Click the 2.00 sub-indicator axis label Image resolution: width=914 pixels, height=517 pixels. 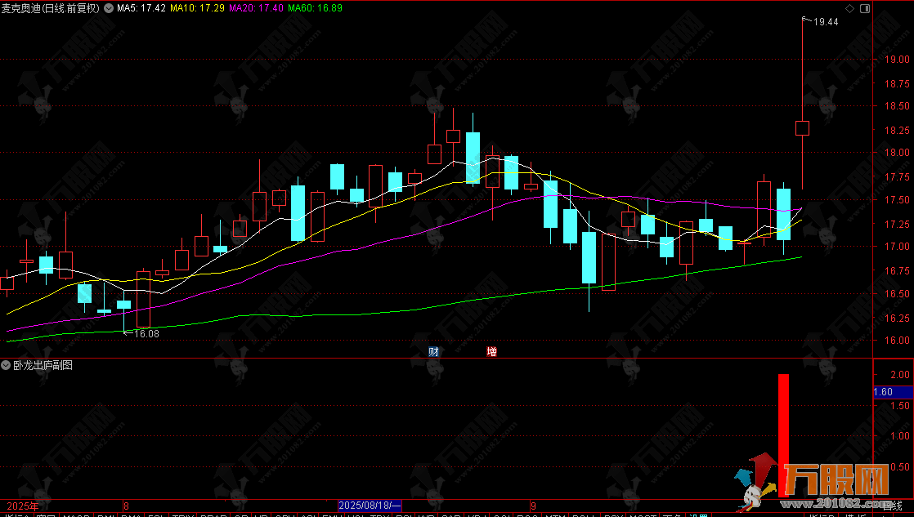click(x=900, y=375)
